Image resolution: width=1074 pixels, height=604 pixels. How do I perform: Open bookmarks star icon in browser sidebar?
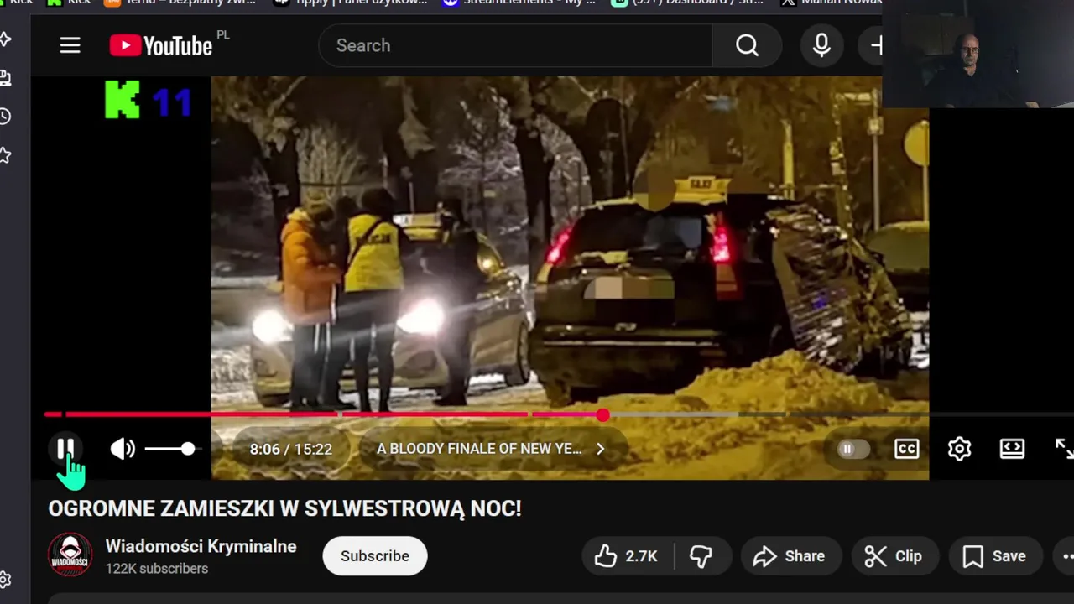click(x=5, y=154)
